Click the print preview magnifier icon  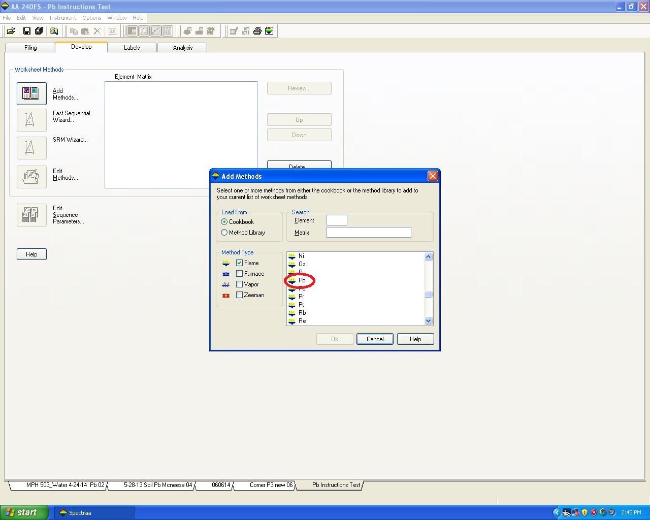[54, 31]
